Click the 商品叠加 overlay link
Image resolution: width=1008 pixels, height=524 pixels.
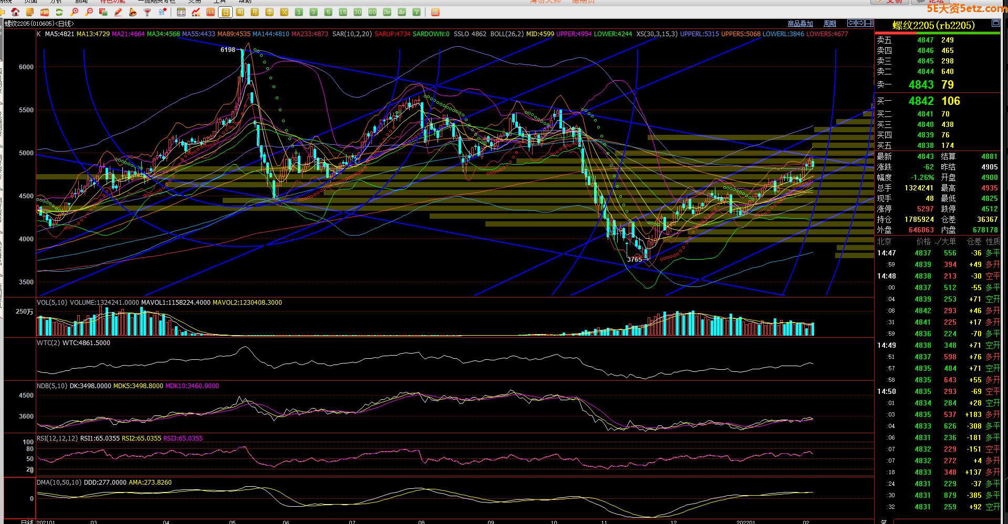(800, 24)
